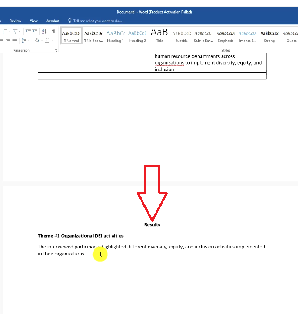Click the Numbering list icon

pos(5,31)
